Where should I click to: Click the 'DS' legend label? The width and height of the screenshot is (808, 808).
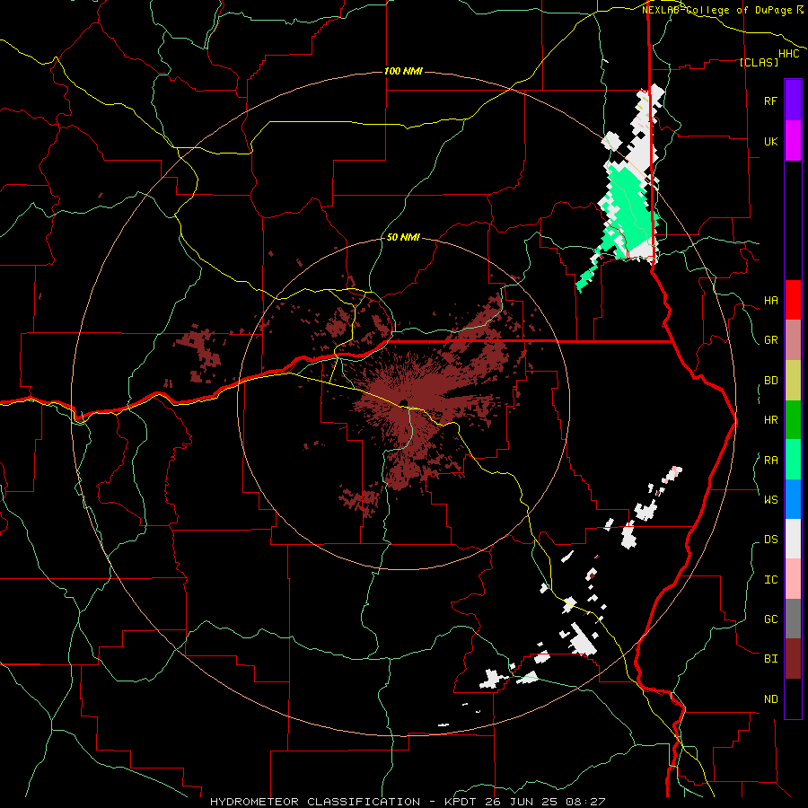tap(770, 540)
